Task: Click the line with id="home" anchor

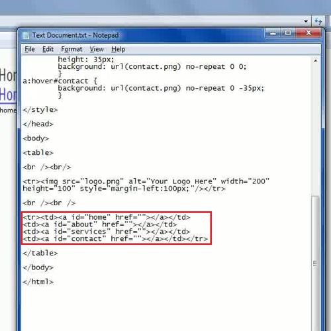Action: click(x=107, y=217)
